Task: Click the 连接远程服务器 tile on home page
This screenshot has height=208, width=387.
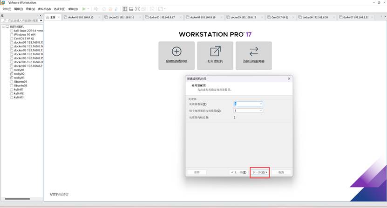Action: (254, 56)
